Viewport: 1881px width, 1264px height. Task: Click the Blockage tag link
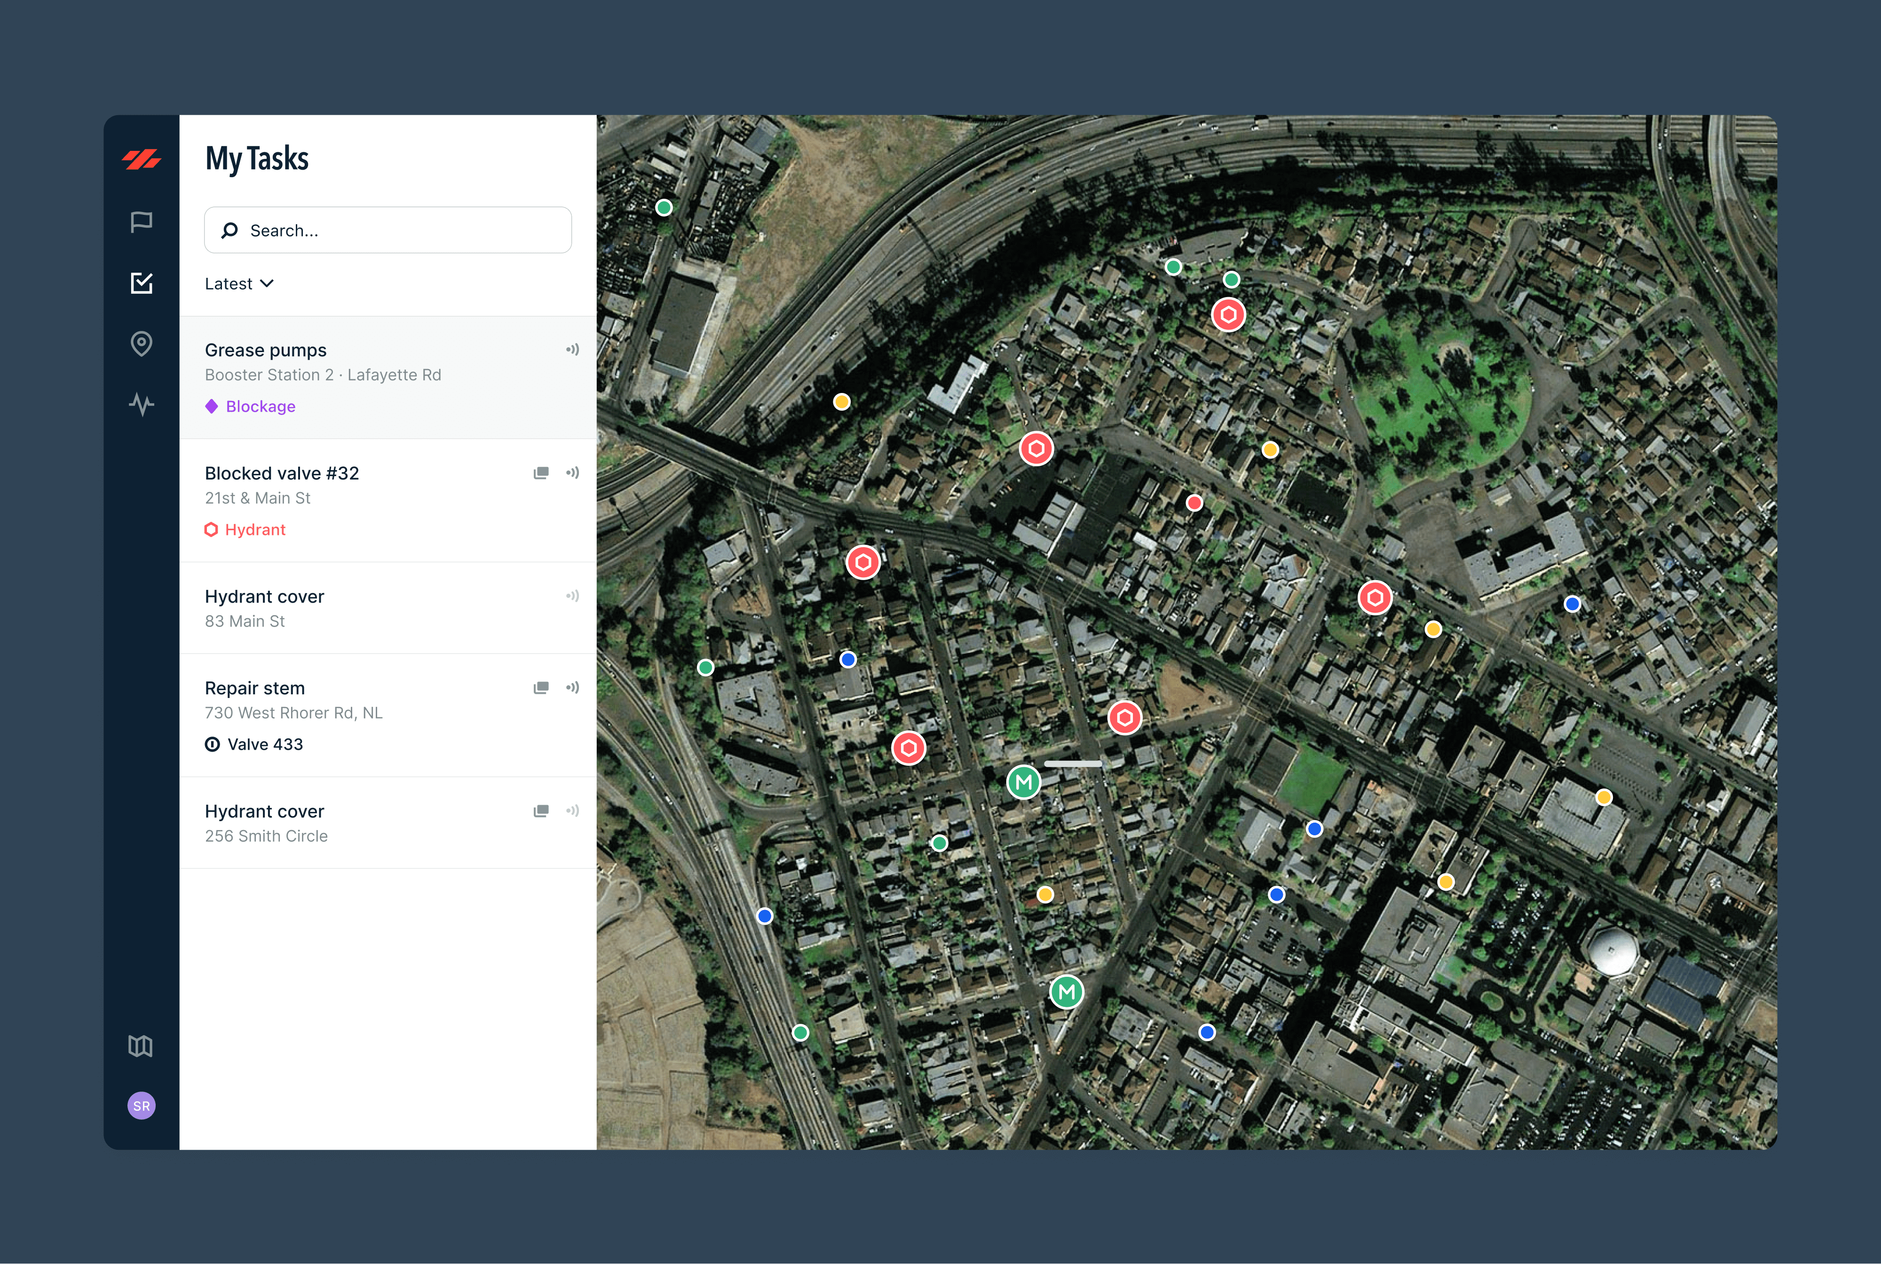[260, 406]
